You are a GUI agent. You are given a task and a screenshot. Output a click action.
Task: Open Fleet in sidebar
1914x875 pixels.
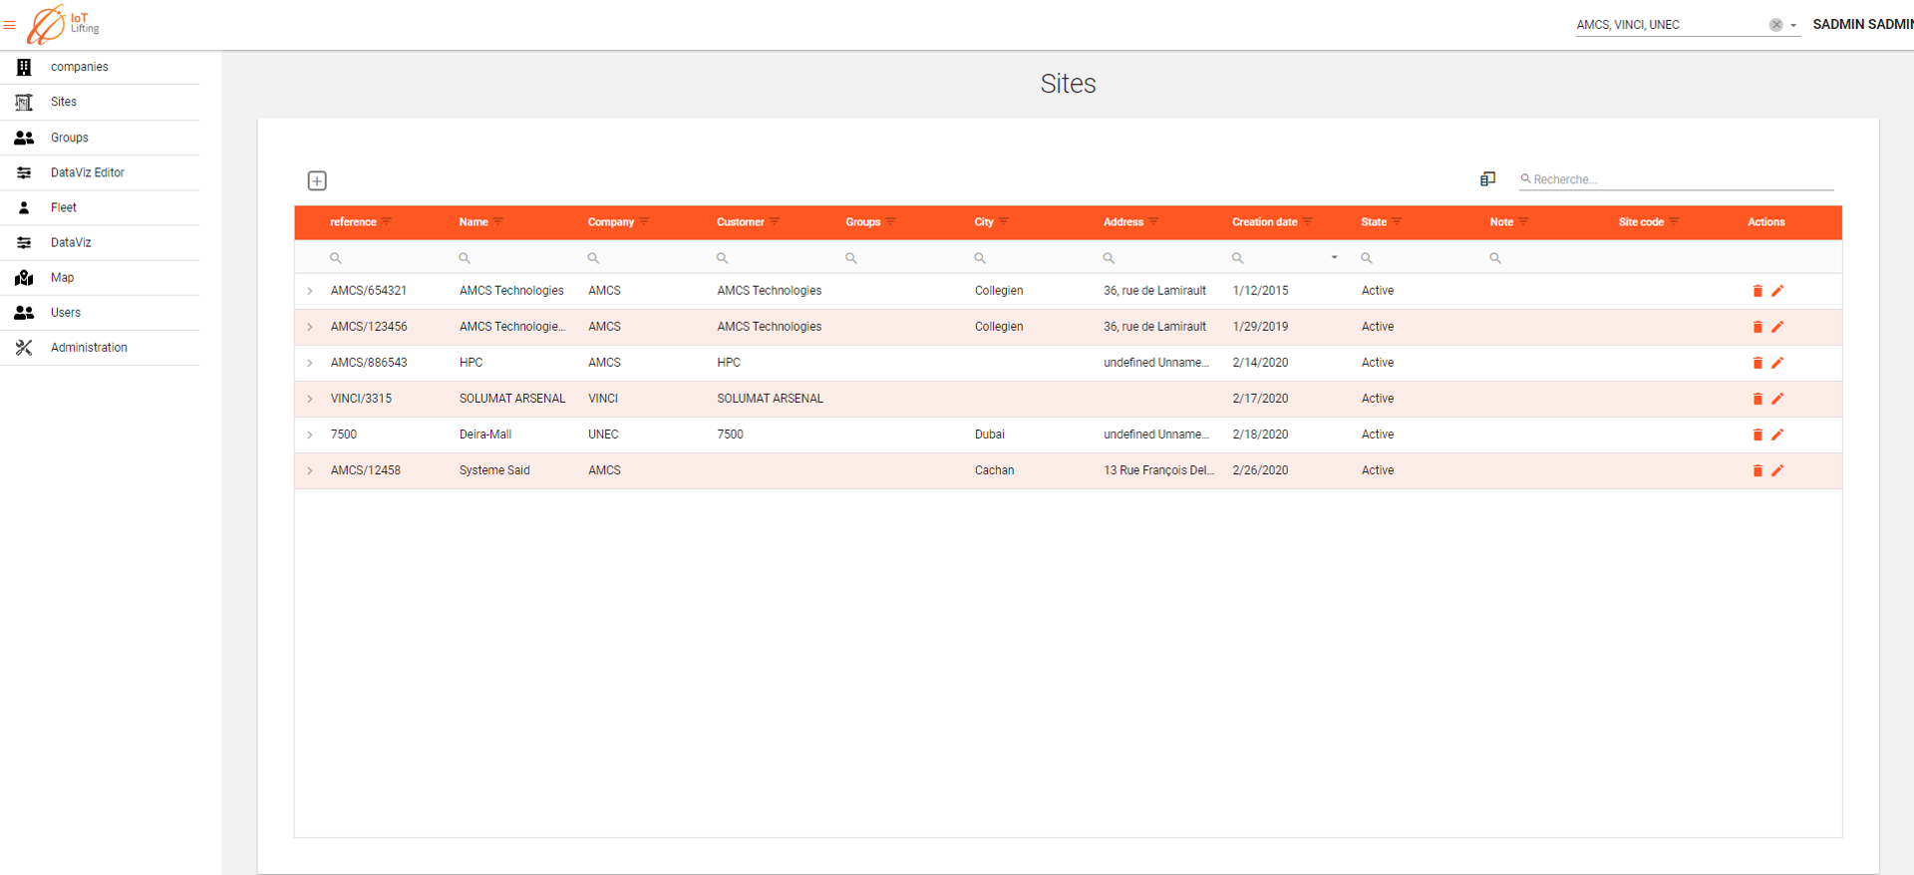[100, 207]
